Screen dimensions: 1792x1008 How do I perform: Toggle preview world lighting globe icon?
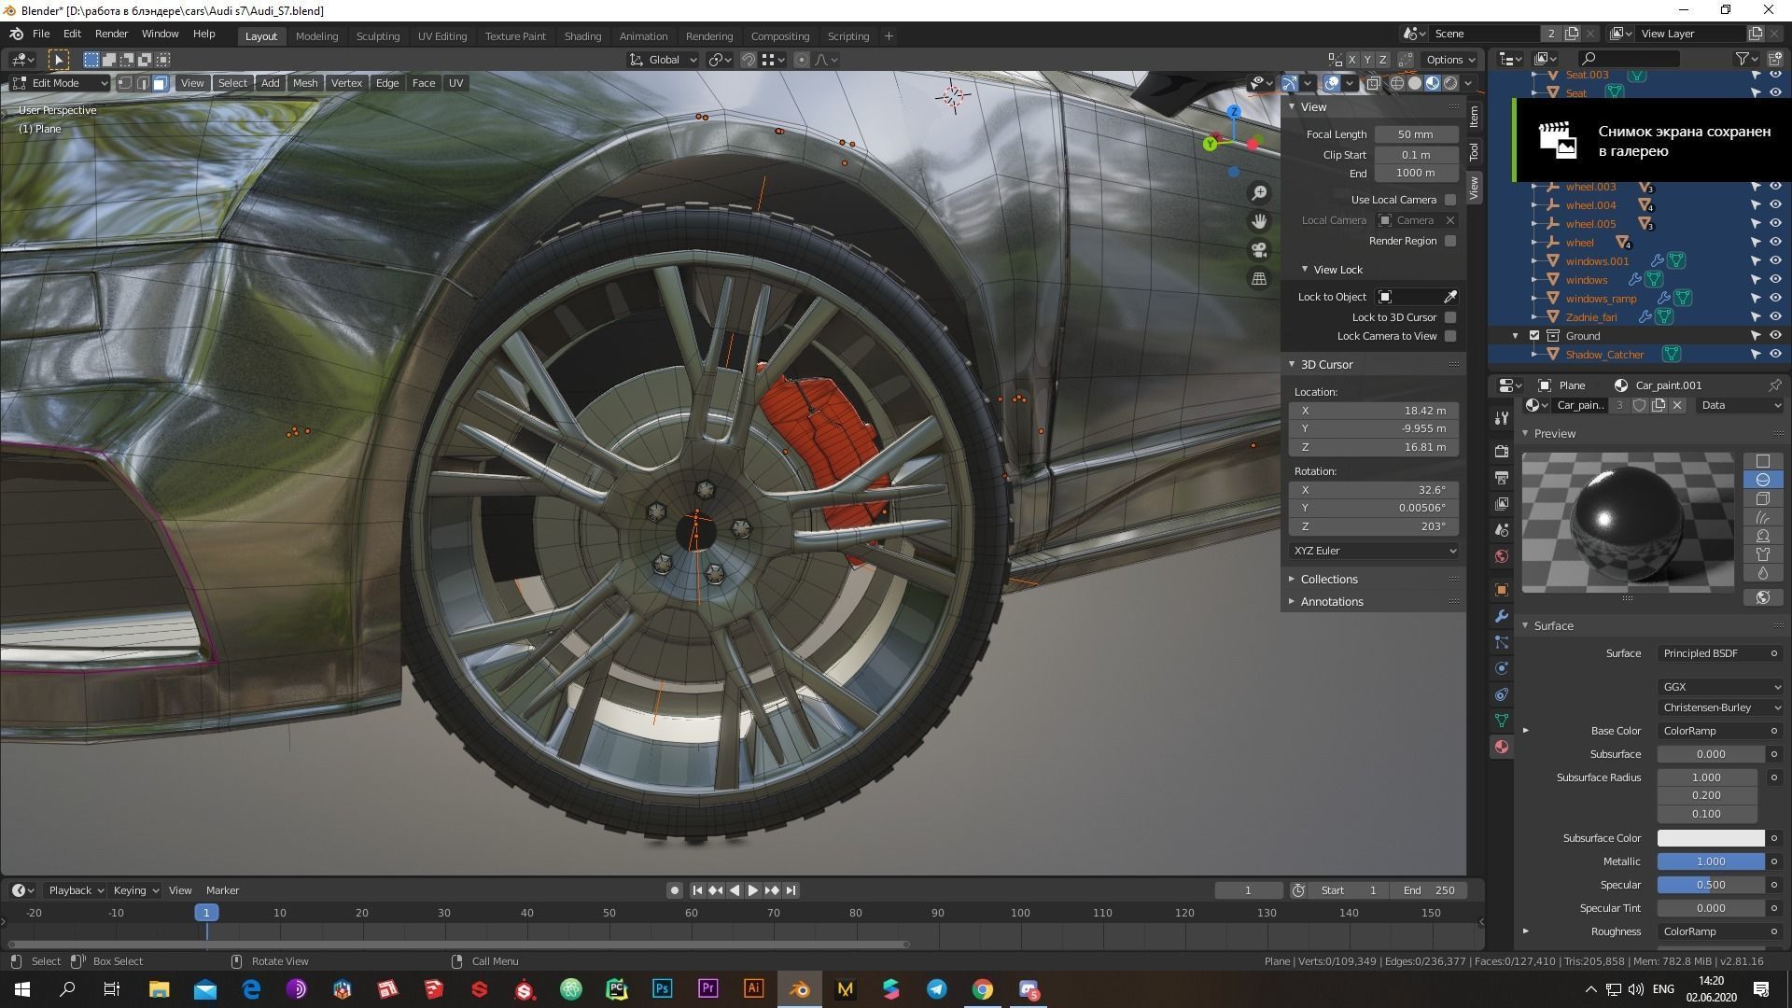click(x=1762, y=597)
